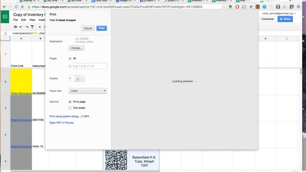The width and height of the screenshot is (306, 172).
Task: Select the paint format roller icon
Action: 33,27
